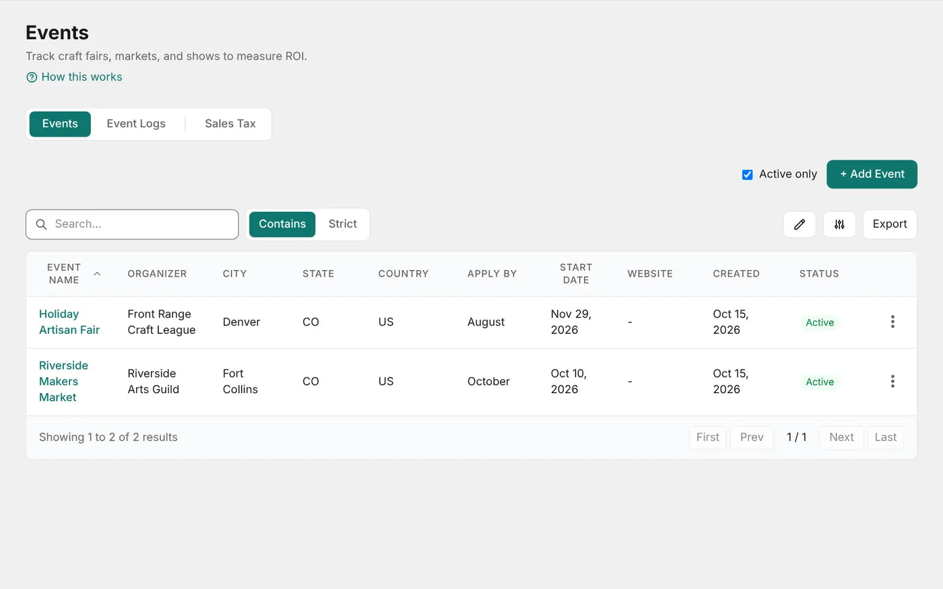Open row menu for Holiday Artisan Fair
Image resolution: width=943 pixels, height=589 pixels.
(892, 322)
